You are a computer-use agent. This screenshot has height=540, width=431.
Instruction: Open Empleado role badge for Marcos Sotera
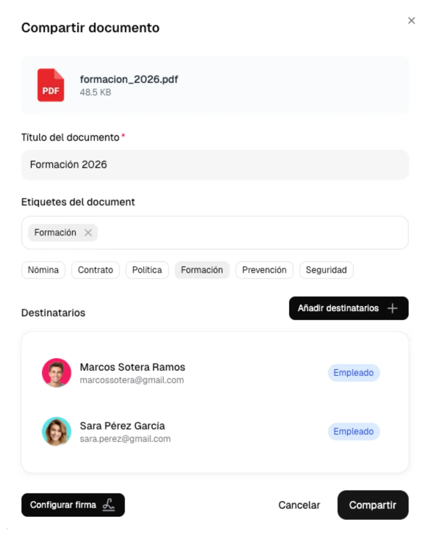click(x=354, y=373)
